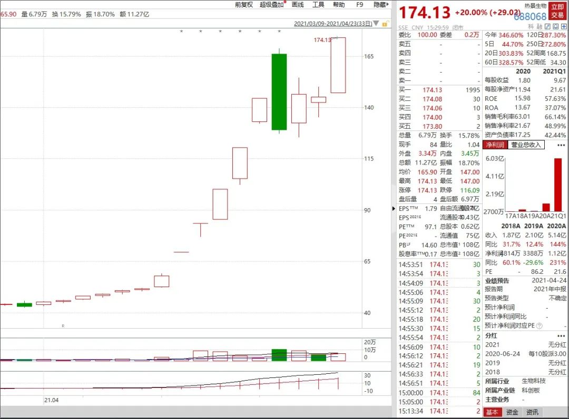The width and height of the screenshot is (569, 419).
Task: Click the large green candlestick on chart
Action: pos(279,91)
